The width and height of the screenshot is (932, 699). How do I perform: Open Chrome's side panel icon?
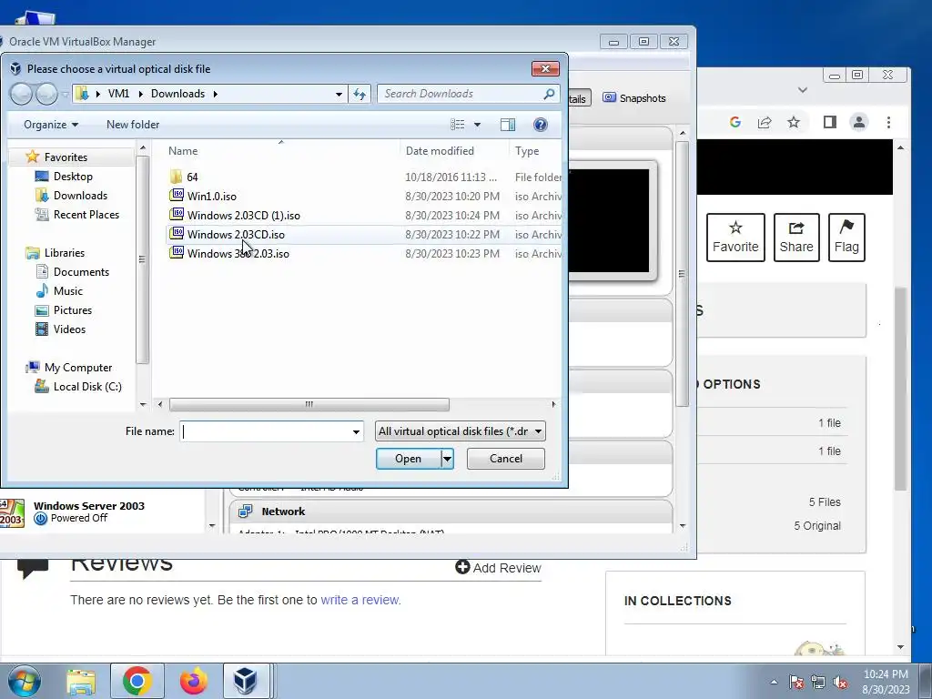coord(830,123)
